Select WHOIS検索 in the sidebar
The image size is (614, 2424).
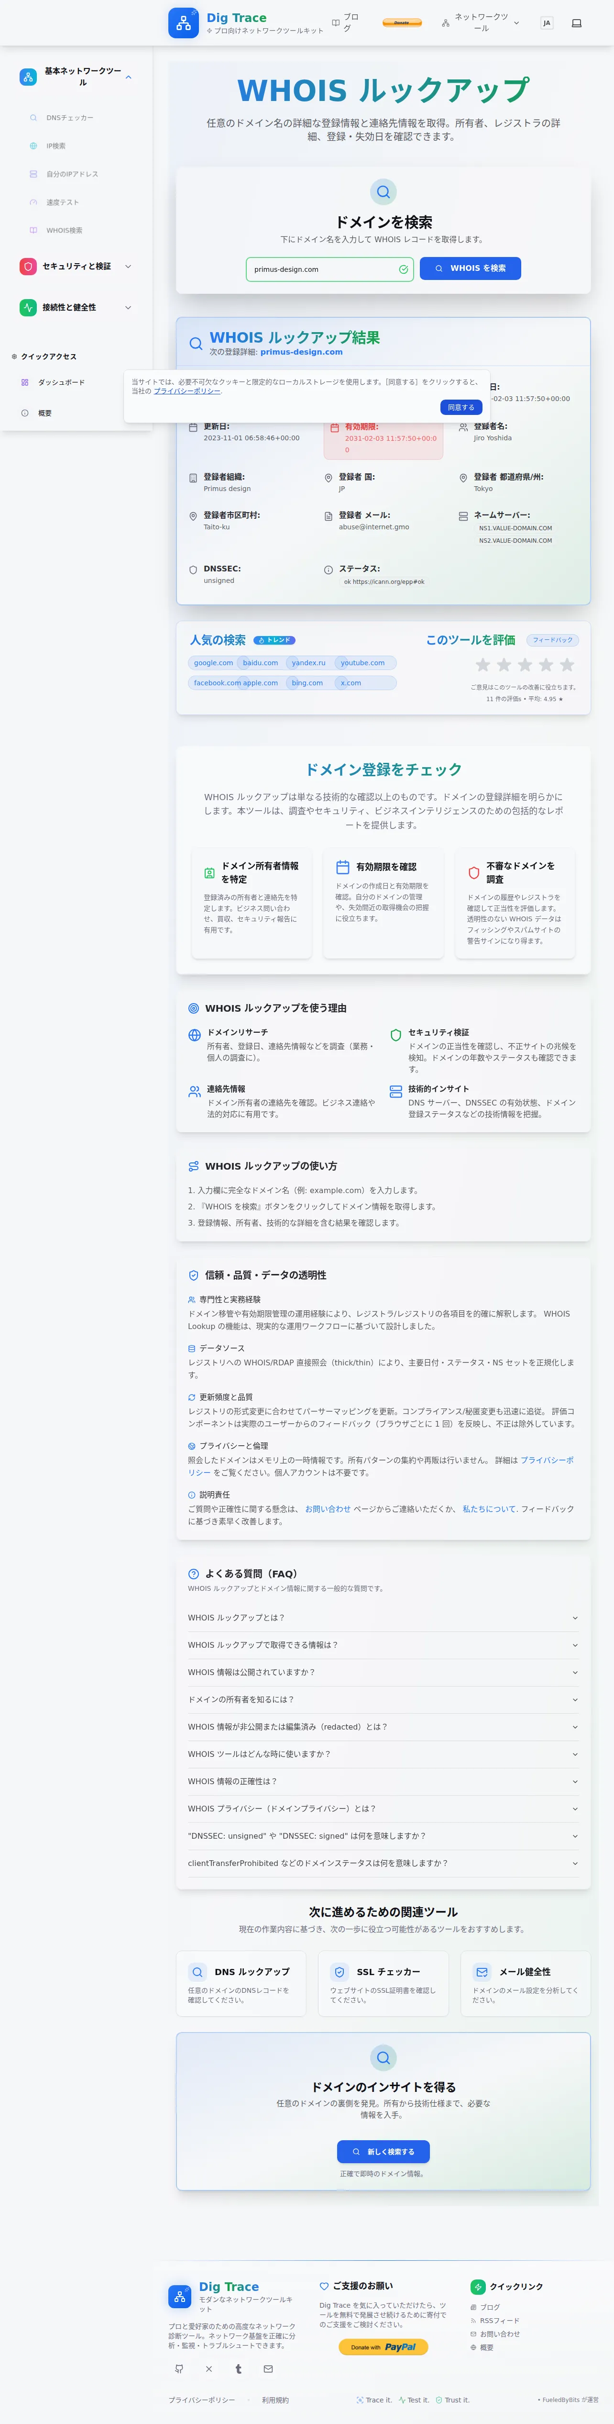(x=64, y=231)
